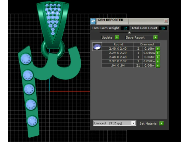This screenshot has height=142, width=189.
Task: Click green arrow for 2.40 X 2.40 row
Action: click(x=158, y=49)
